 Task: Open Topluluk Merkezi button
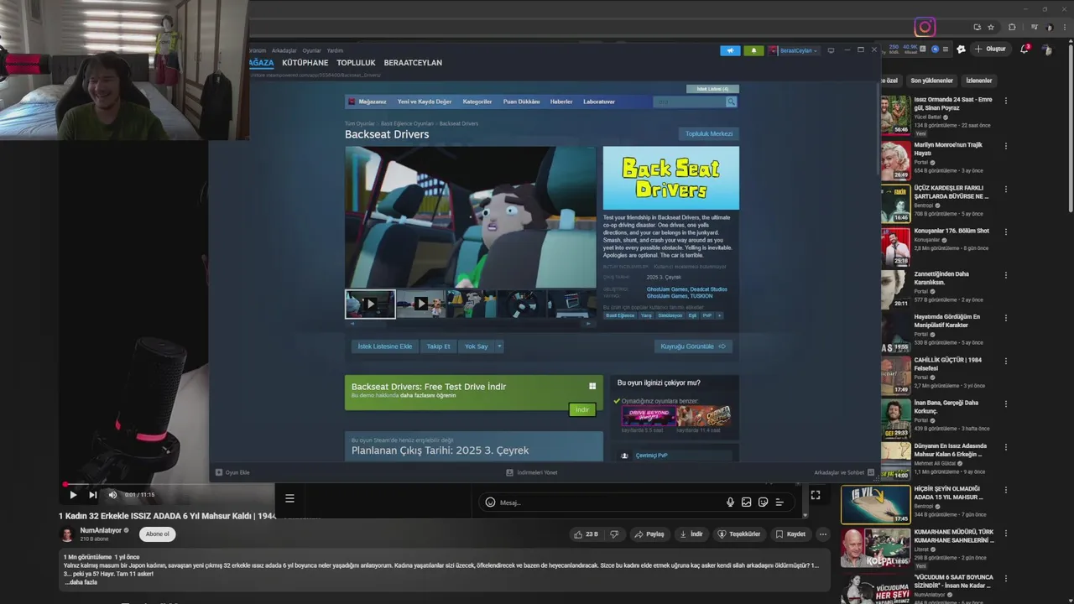click(709, 133)
